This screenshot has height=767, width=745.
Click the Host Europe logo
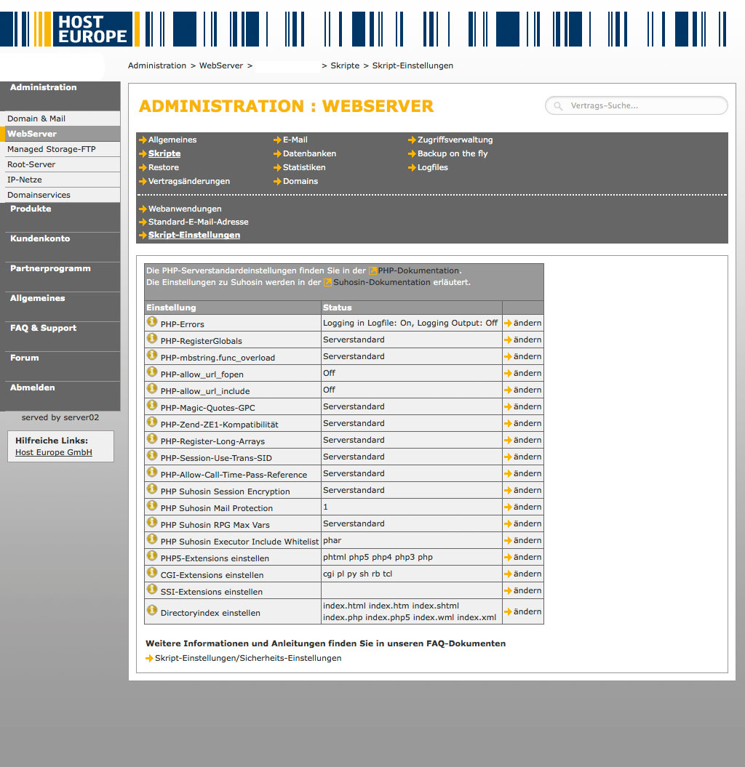92,29
